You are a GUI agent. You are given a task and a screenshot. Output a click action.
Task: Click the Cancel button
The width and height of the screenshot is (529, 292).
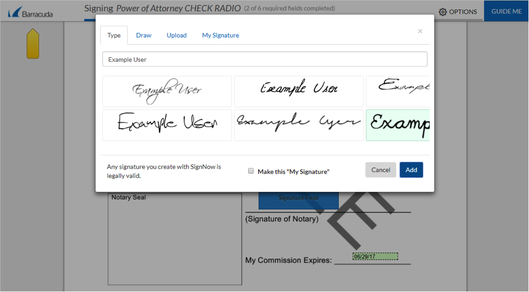point(380,170)
